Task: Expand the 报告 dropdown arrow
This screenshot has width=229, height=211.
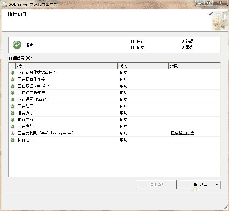Action: pyautogui.click(x=217, y=185)
